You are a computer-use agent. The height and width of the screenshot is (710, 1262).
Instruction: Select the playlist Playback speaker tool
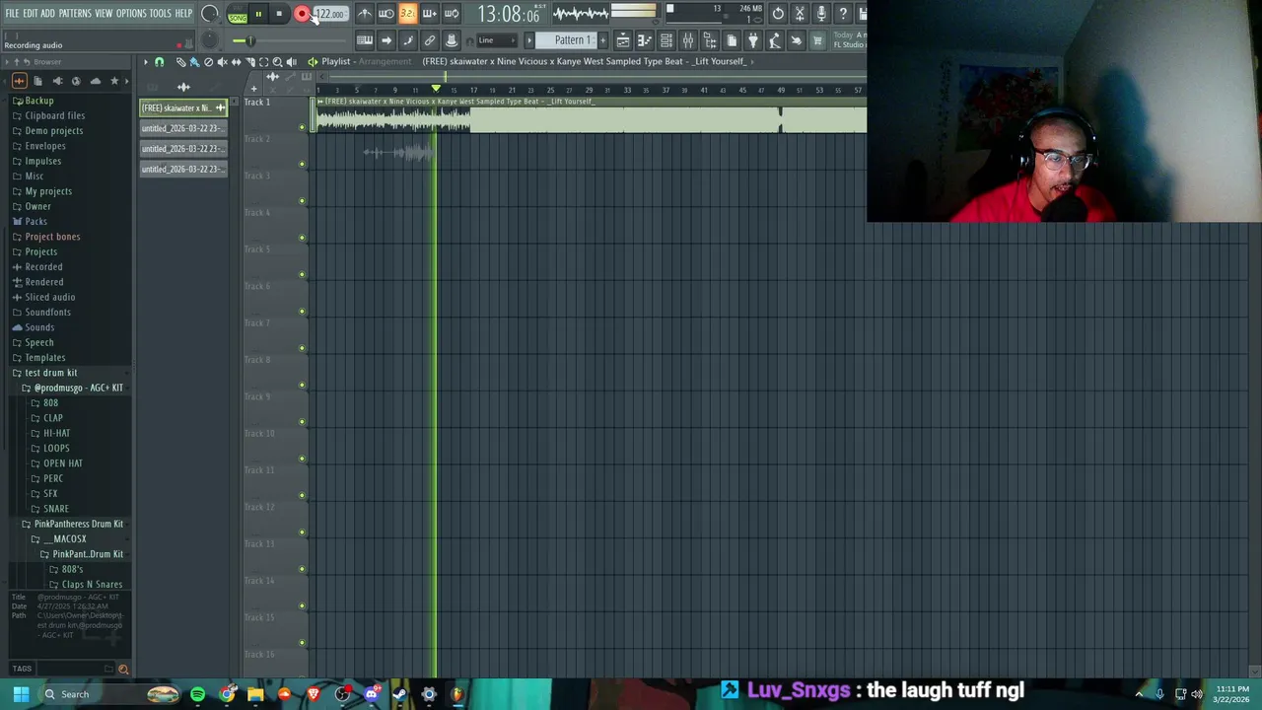(291, 62)
